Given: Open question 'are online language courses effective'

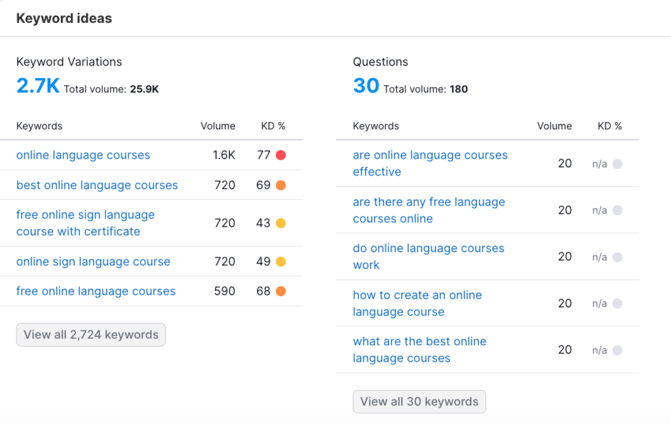Looking at the screenshot, I should 430,163.
